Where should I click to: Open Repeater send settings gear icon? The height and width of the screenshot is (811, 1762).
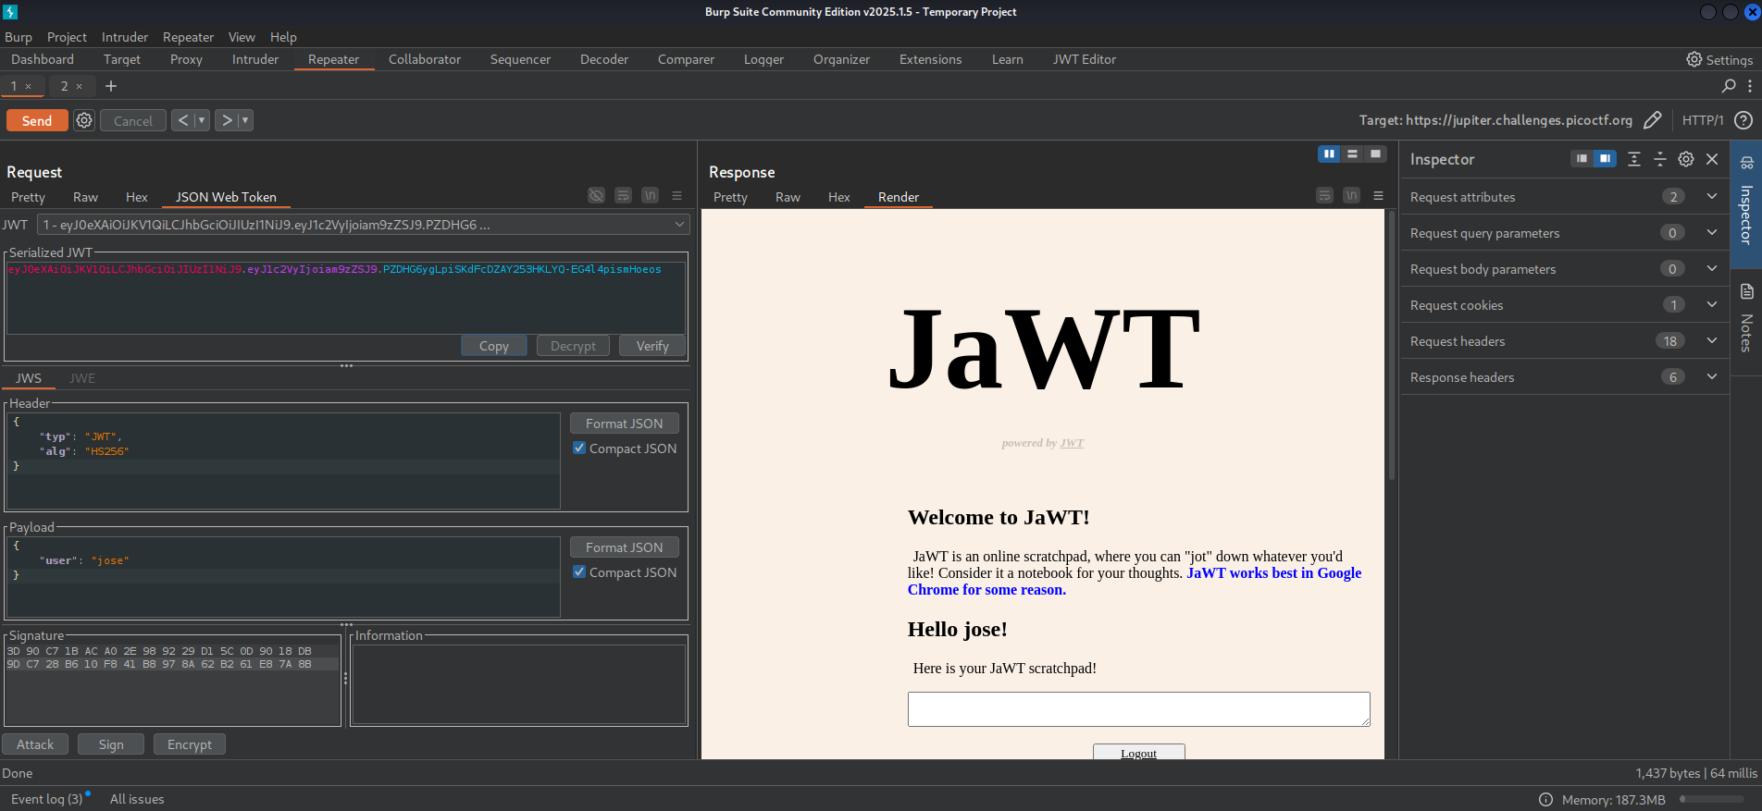(84, 120)
